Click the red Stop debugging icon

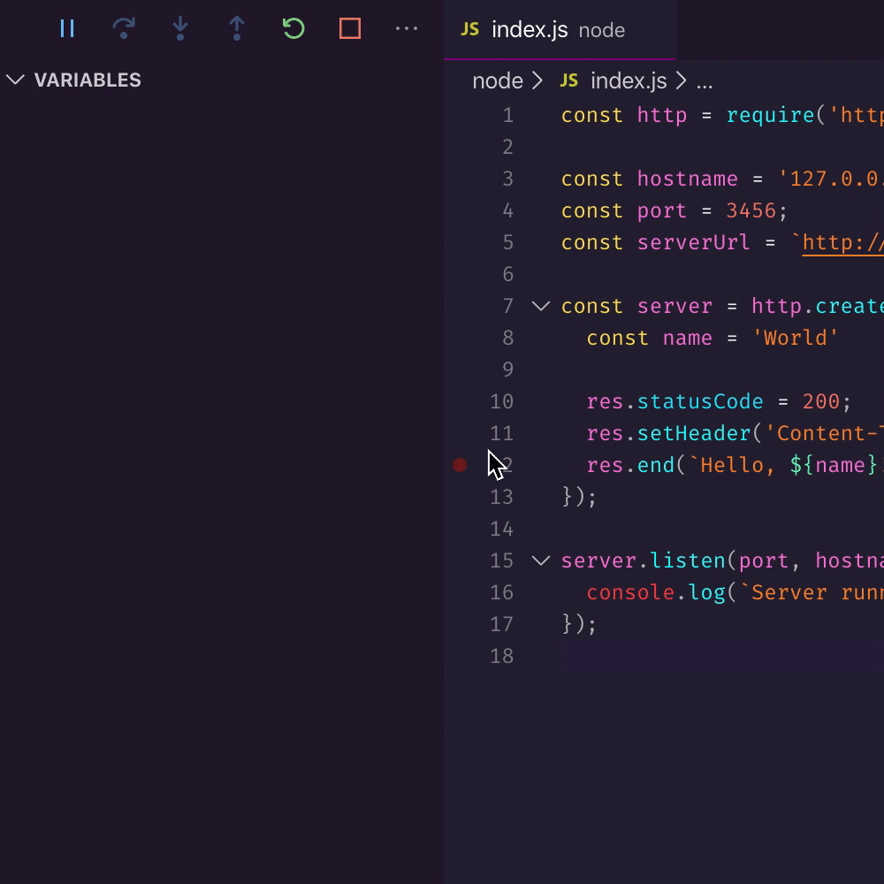(349, 28)
